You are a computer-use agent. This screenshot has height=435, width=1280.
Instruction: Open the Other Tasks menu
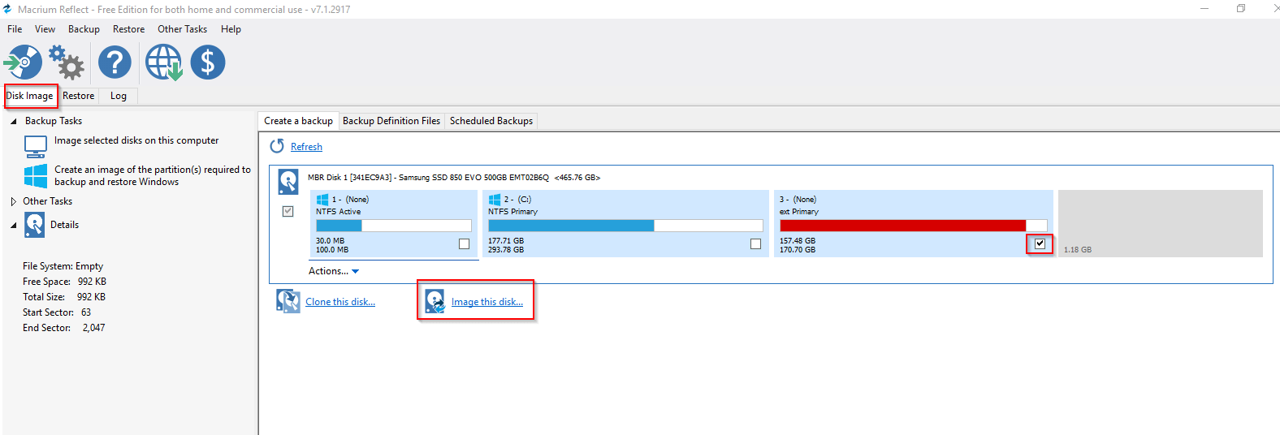182,29
